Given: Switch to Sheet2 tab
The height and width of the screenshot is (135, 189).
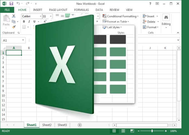Looking at the screenshot, I should 47,125.
